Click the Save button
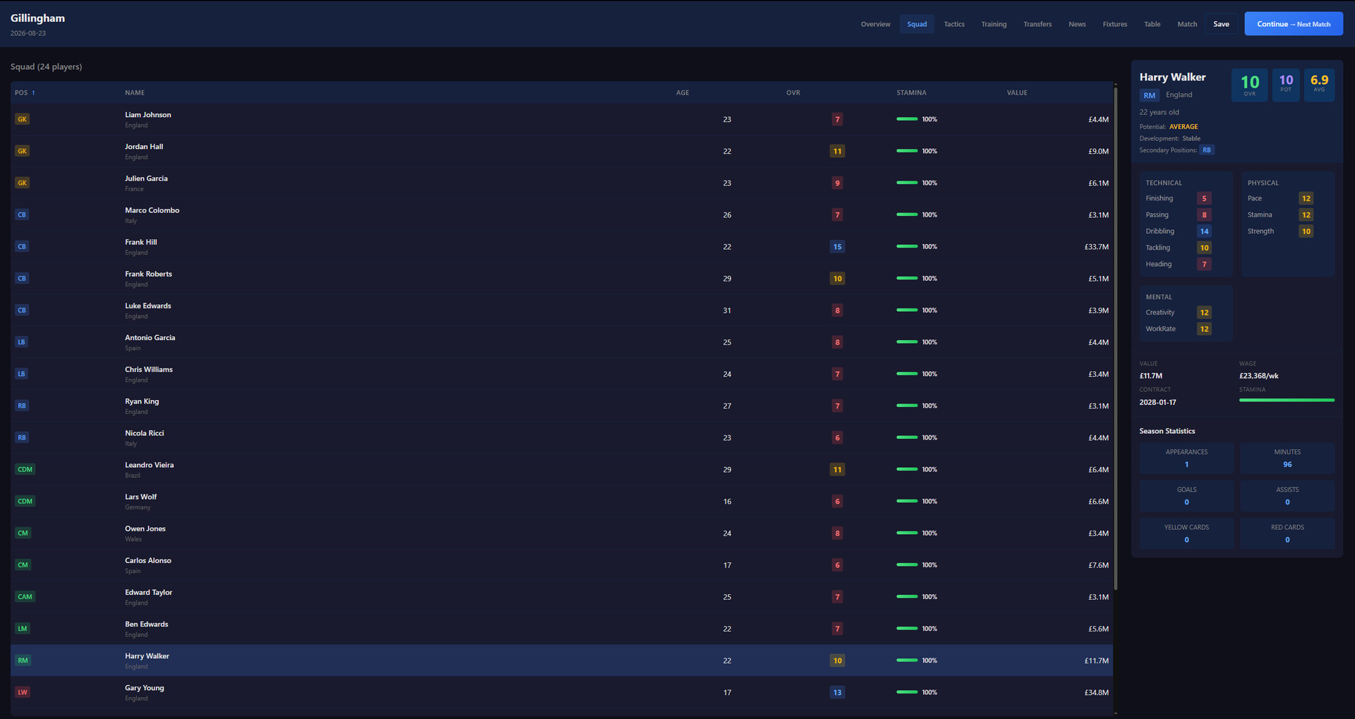The image size is (1355, 719). [1221, 23]
